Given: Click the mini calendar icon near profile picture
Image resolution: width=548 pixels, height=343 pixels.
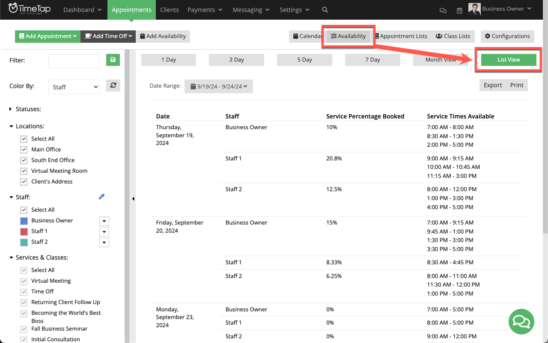Looking at the screenshot, I should click(459, 10).
